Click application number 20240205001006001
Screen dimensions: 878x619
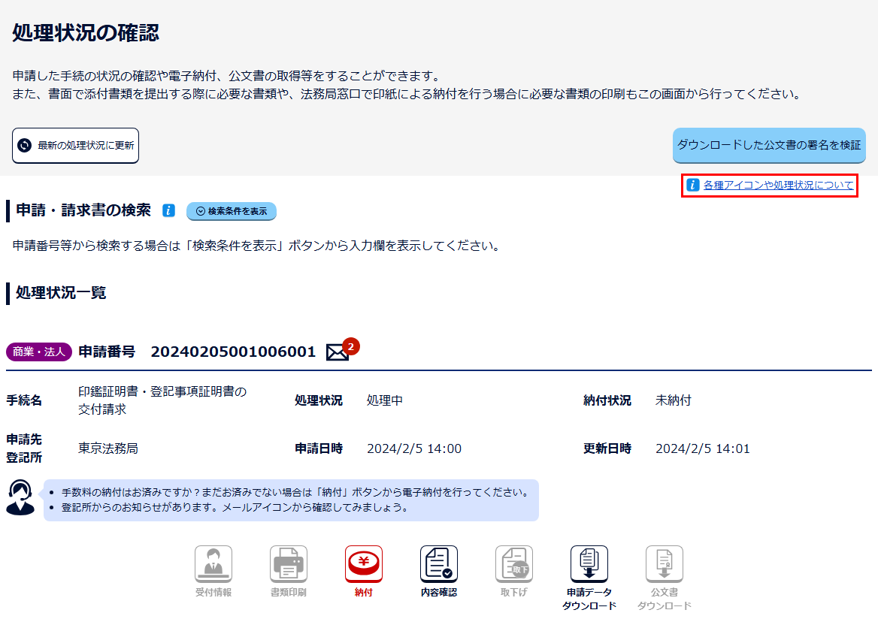pos(233,352)
